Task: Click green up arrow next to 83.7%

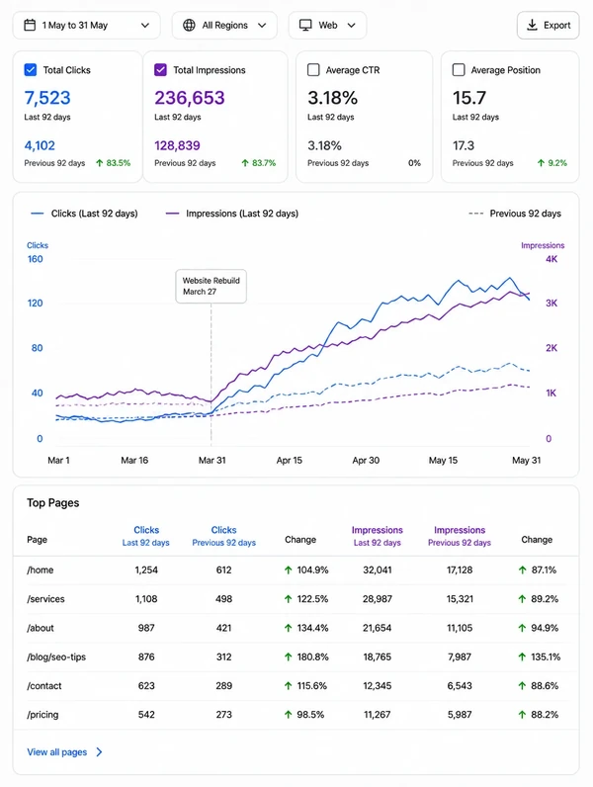Action: pos(245,163)
